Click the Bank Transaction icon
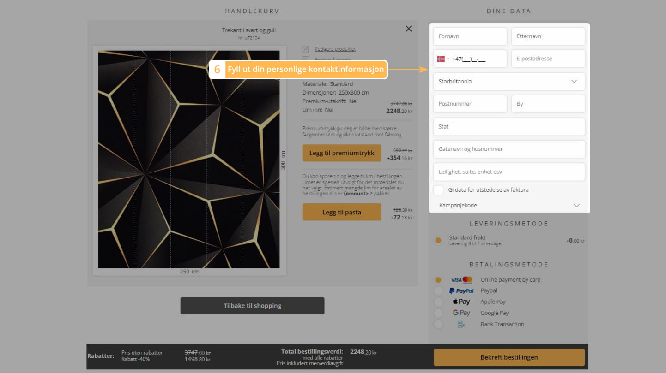This screenshot has height=373, width=666. (461, 324)
